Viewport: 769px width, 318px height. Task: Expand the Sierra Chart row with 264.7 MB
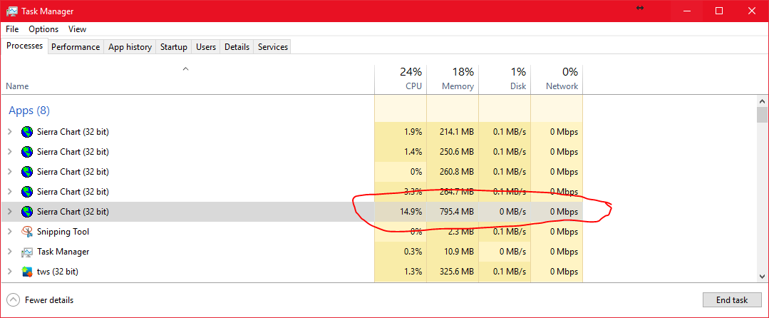pos(9,192)
